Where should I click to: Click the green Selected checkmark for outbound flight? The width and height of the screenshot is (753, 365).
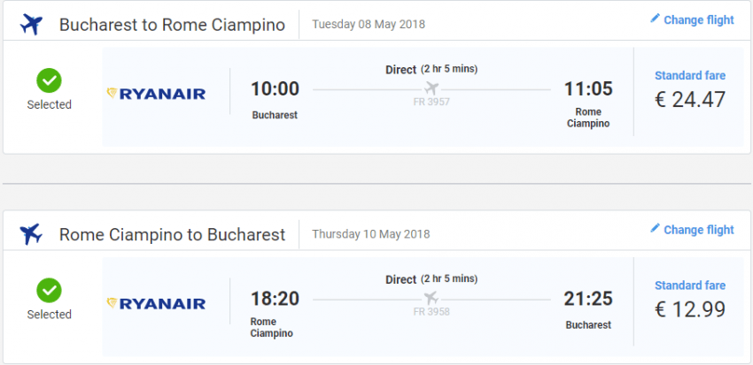tap(49, 80)
